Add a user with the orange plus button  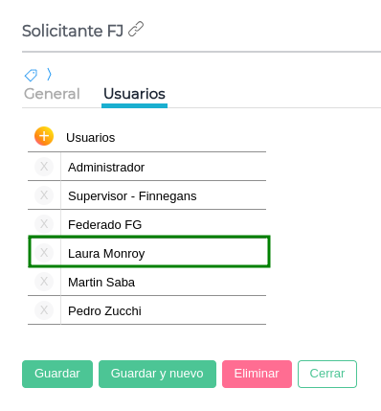coord(44,136)
